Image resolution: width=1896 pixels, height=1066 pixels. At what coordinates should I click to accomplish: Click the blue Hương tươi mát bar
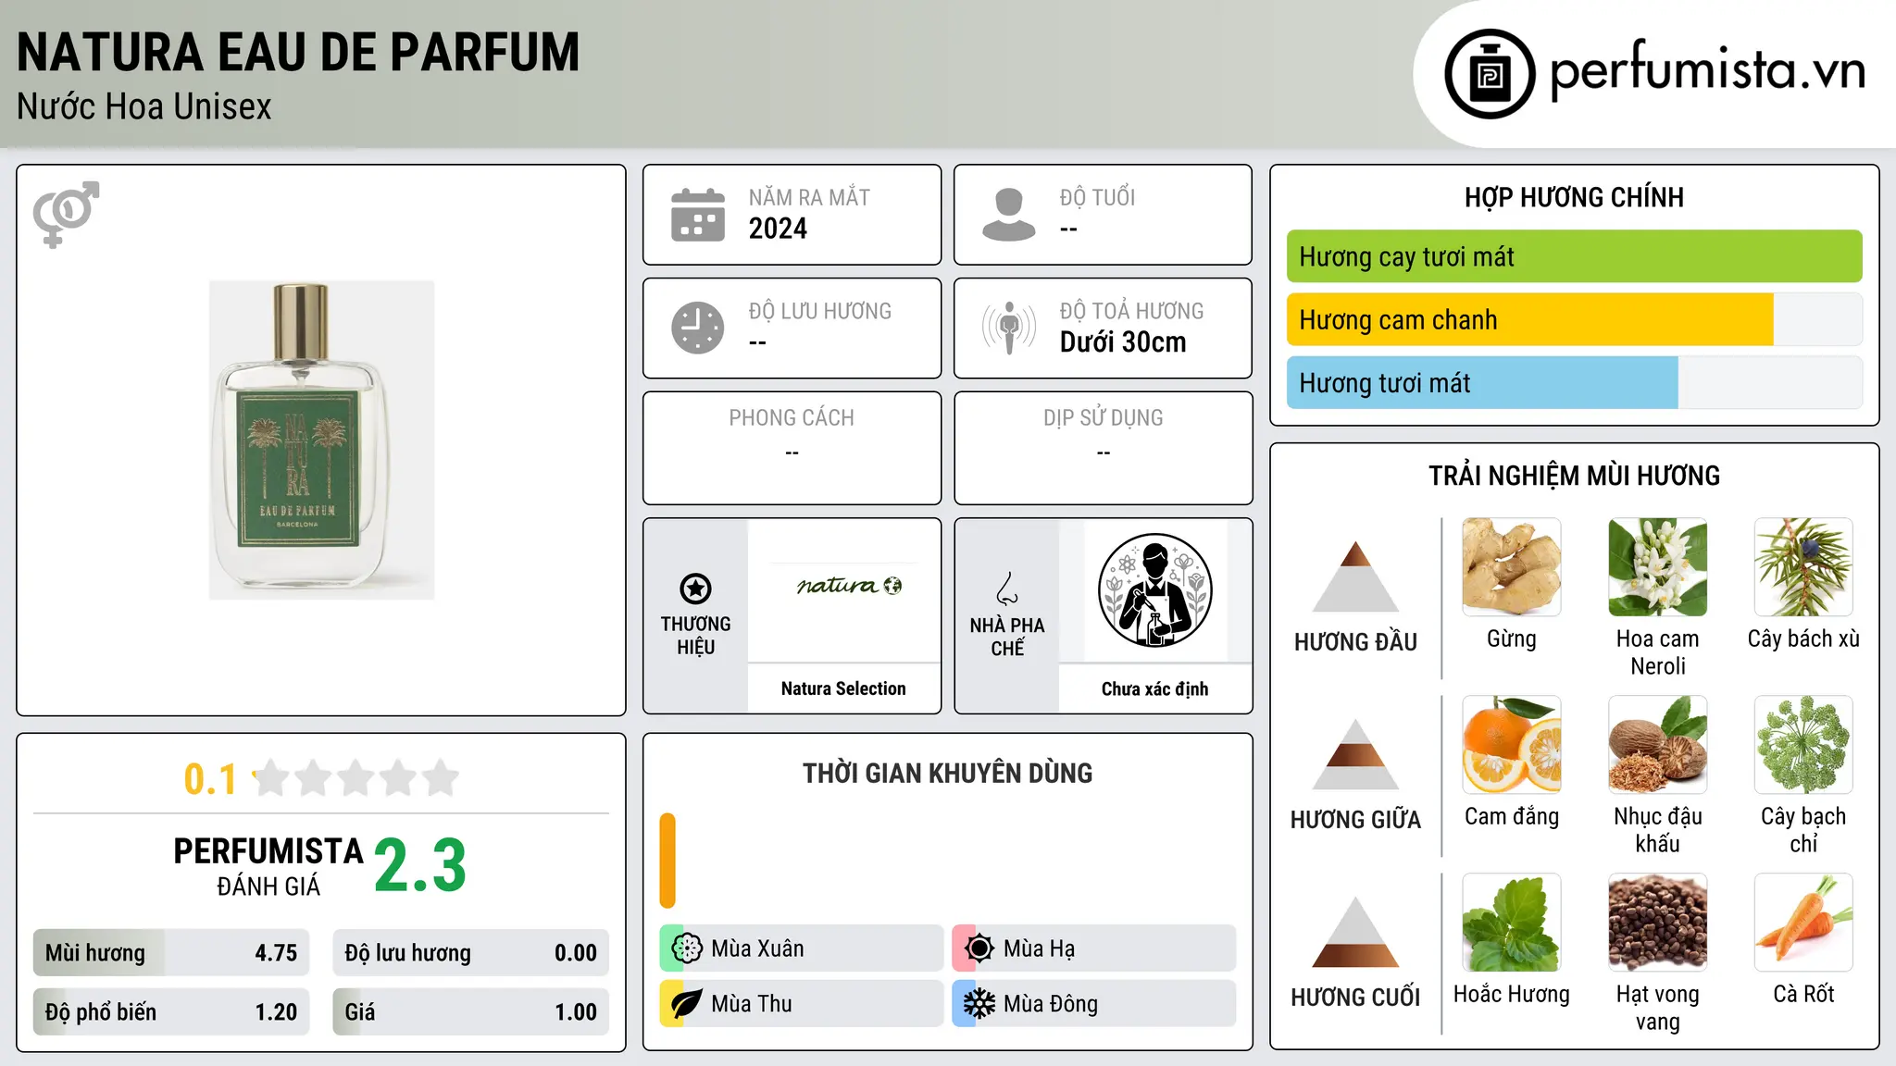[x=1482, y=382]
